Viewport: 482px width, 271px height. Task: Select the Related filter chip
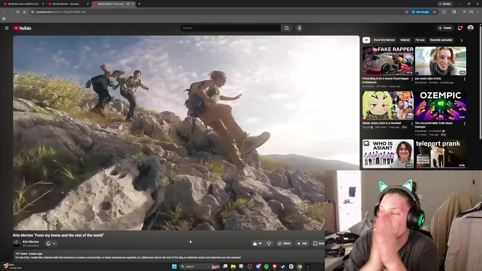[x=405, y=40]
